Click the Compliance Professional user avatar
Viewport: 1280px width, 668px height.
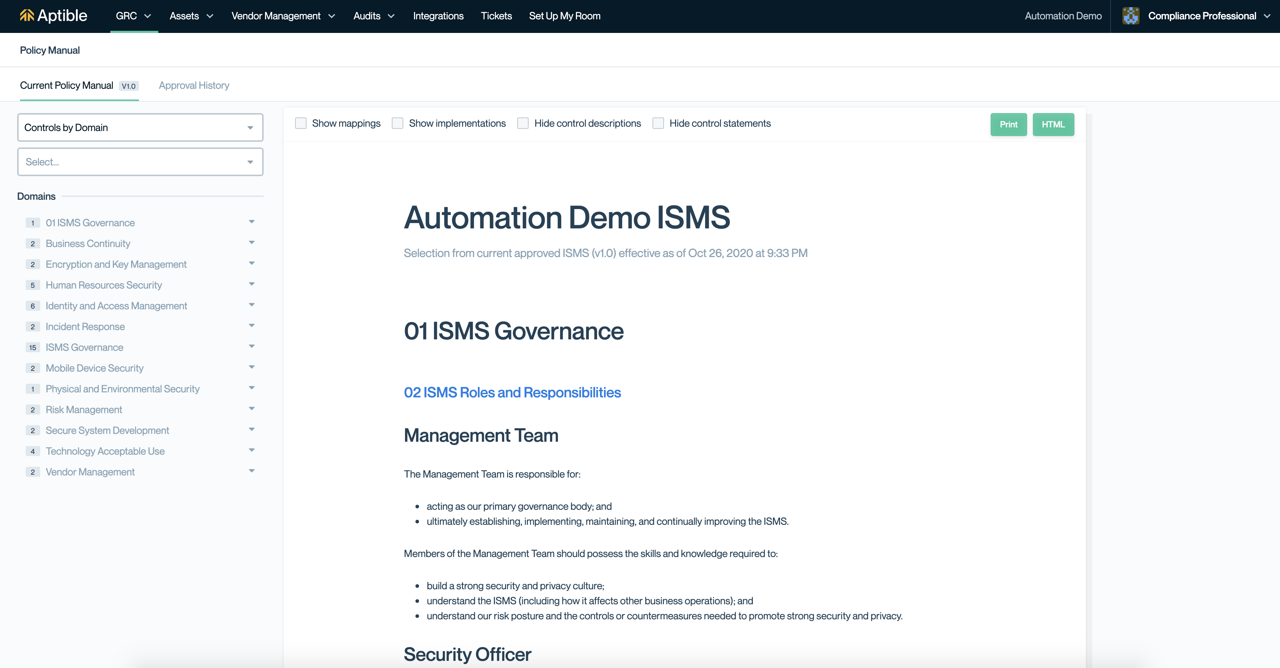click(x=1130, y=16)
